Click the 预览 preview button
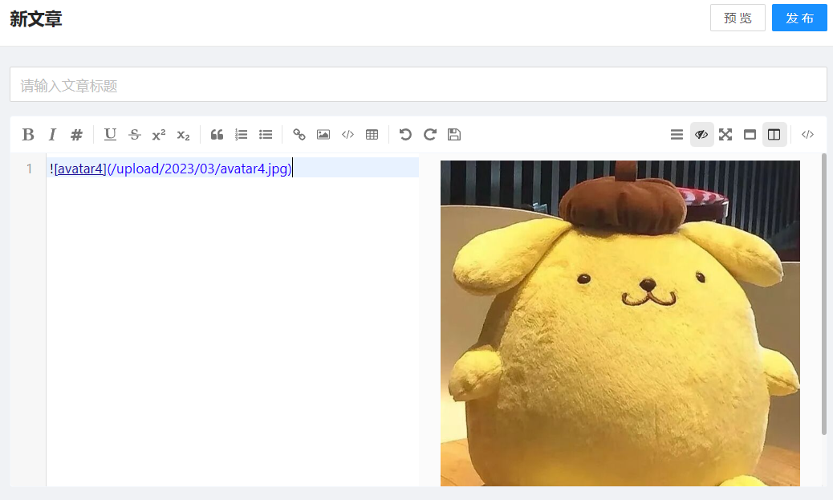833x500 pixels. tap(738, 18)
